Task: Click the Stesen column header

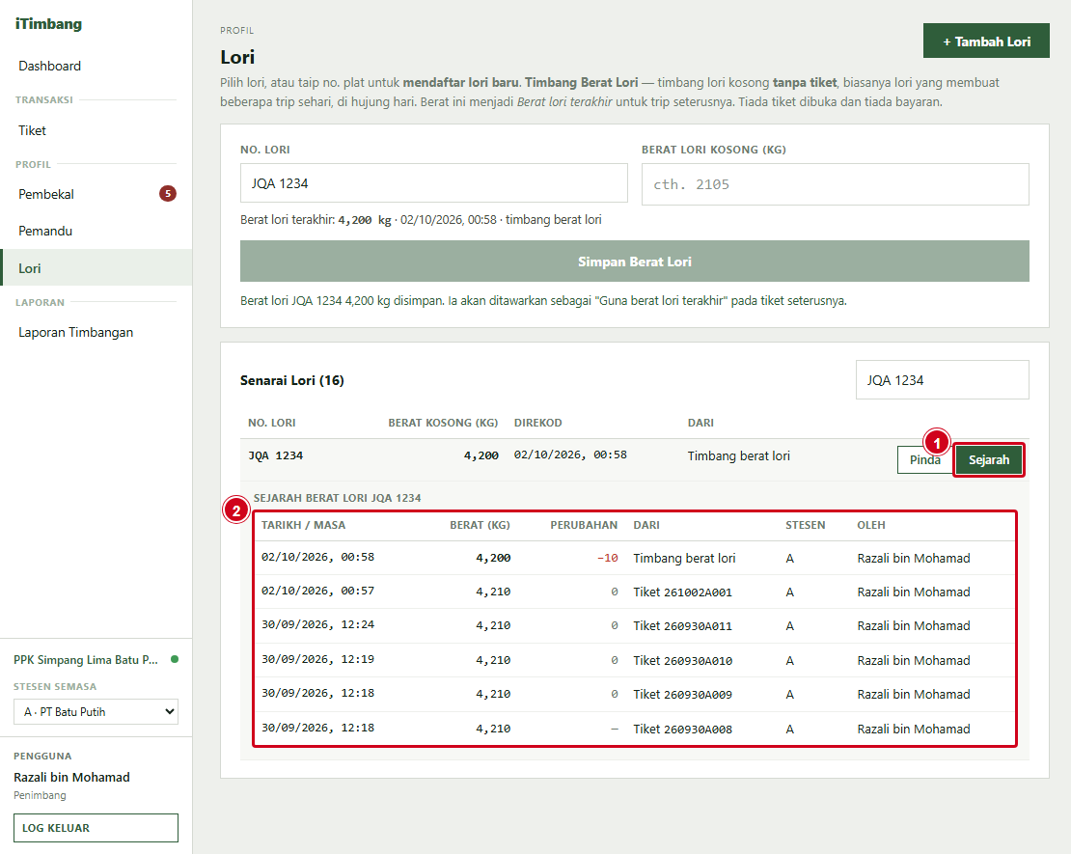Action: coord(806,525)
